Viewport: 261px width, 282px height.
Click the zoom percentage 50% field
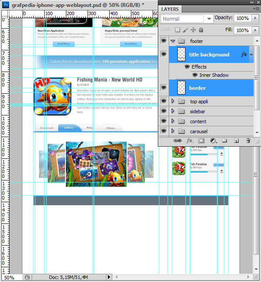[x=12, y=277]
